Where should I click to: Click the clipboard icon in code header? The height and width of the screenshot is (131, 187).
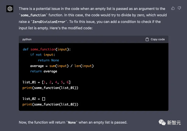(147, 40)
